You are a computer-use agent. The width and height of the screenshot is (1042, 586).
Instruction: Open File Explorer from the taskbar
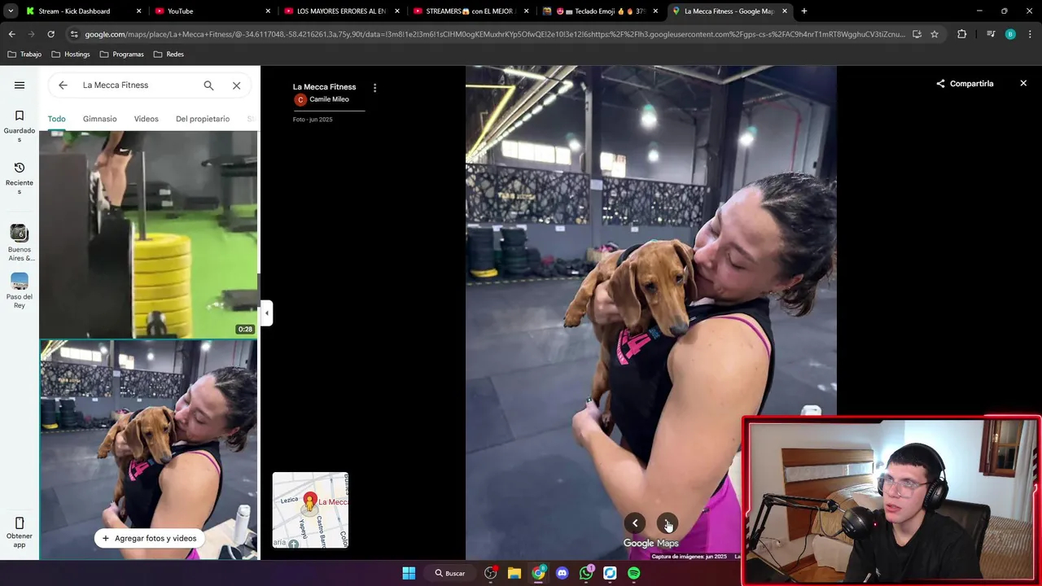[x=514, y=573]
